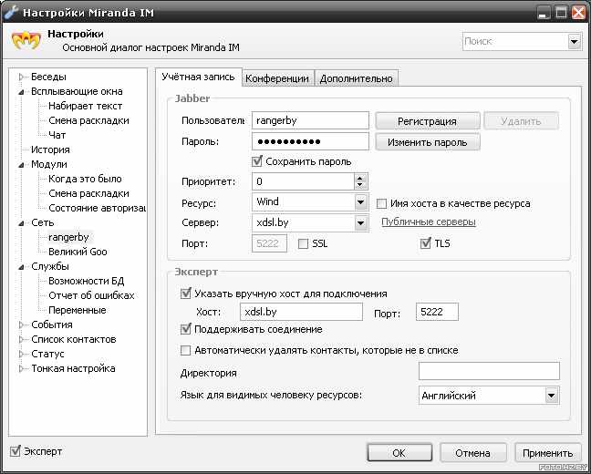
Task: Focus the Пользователь input field
Action: [310, 120]
